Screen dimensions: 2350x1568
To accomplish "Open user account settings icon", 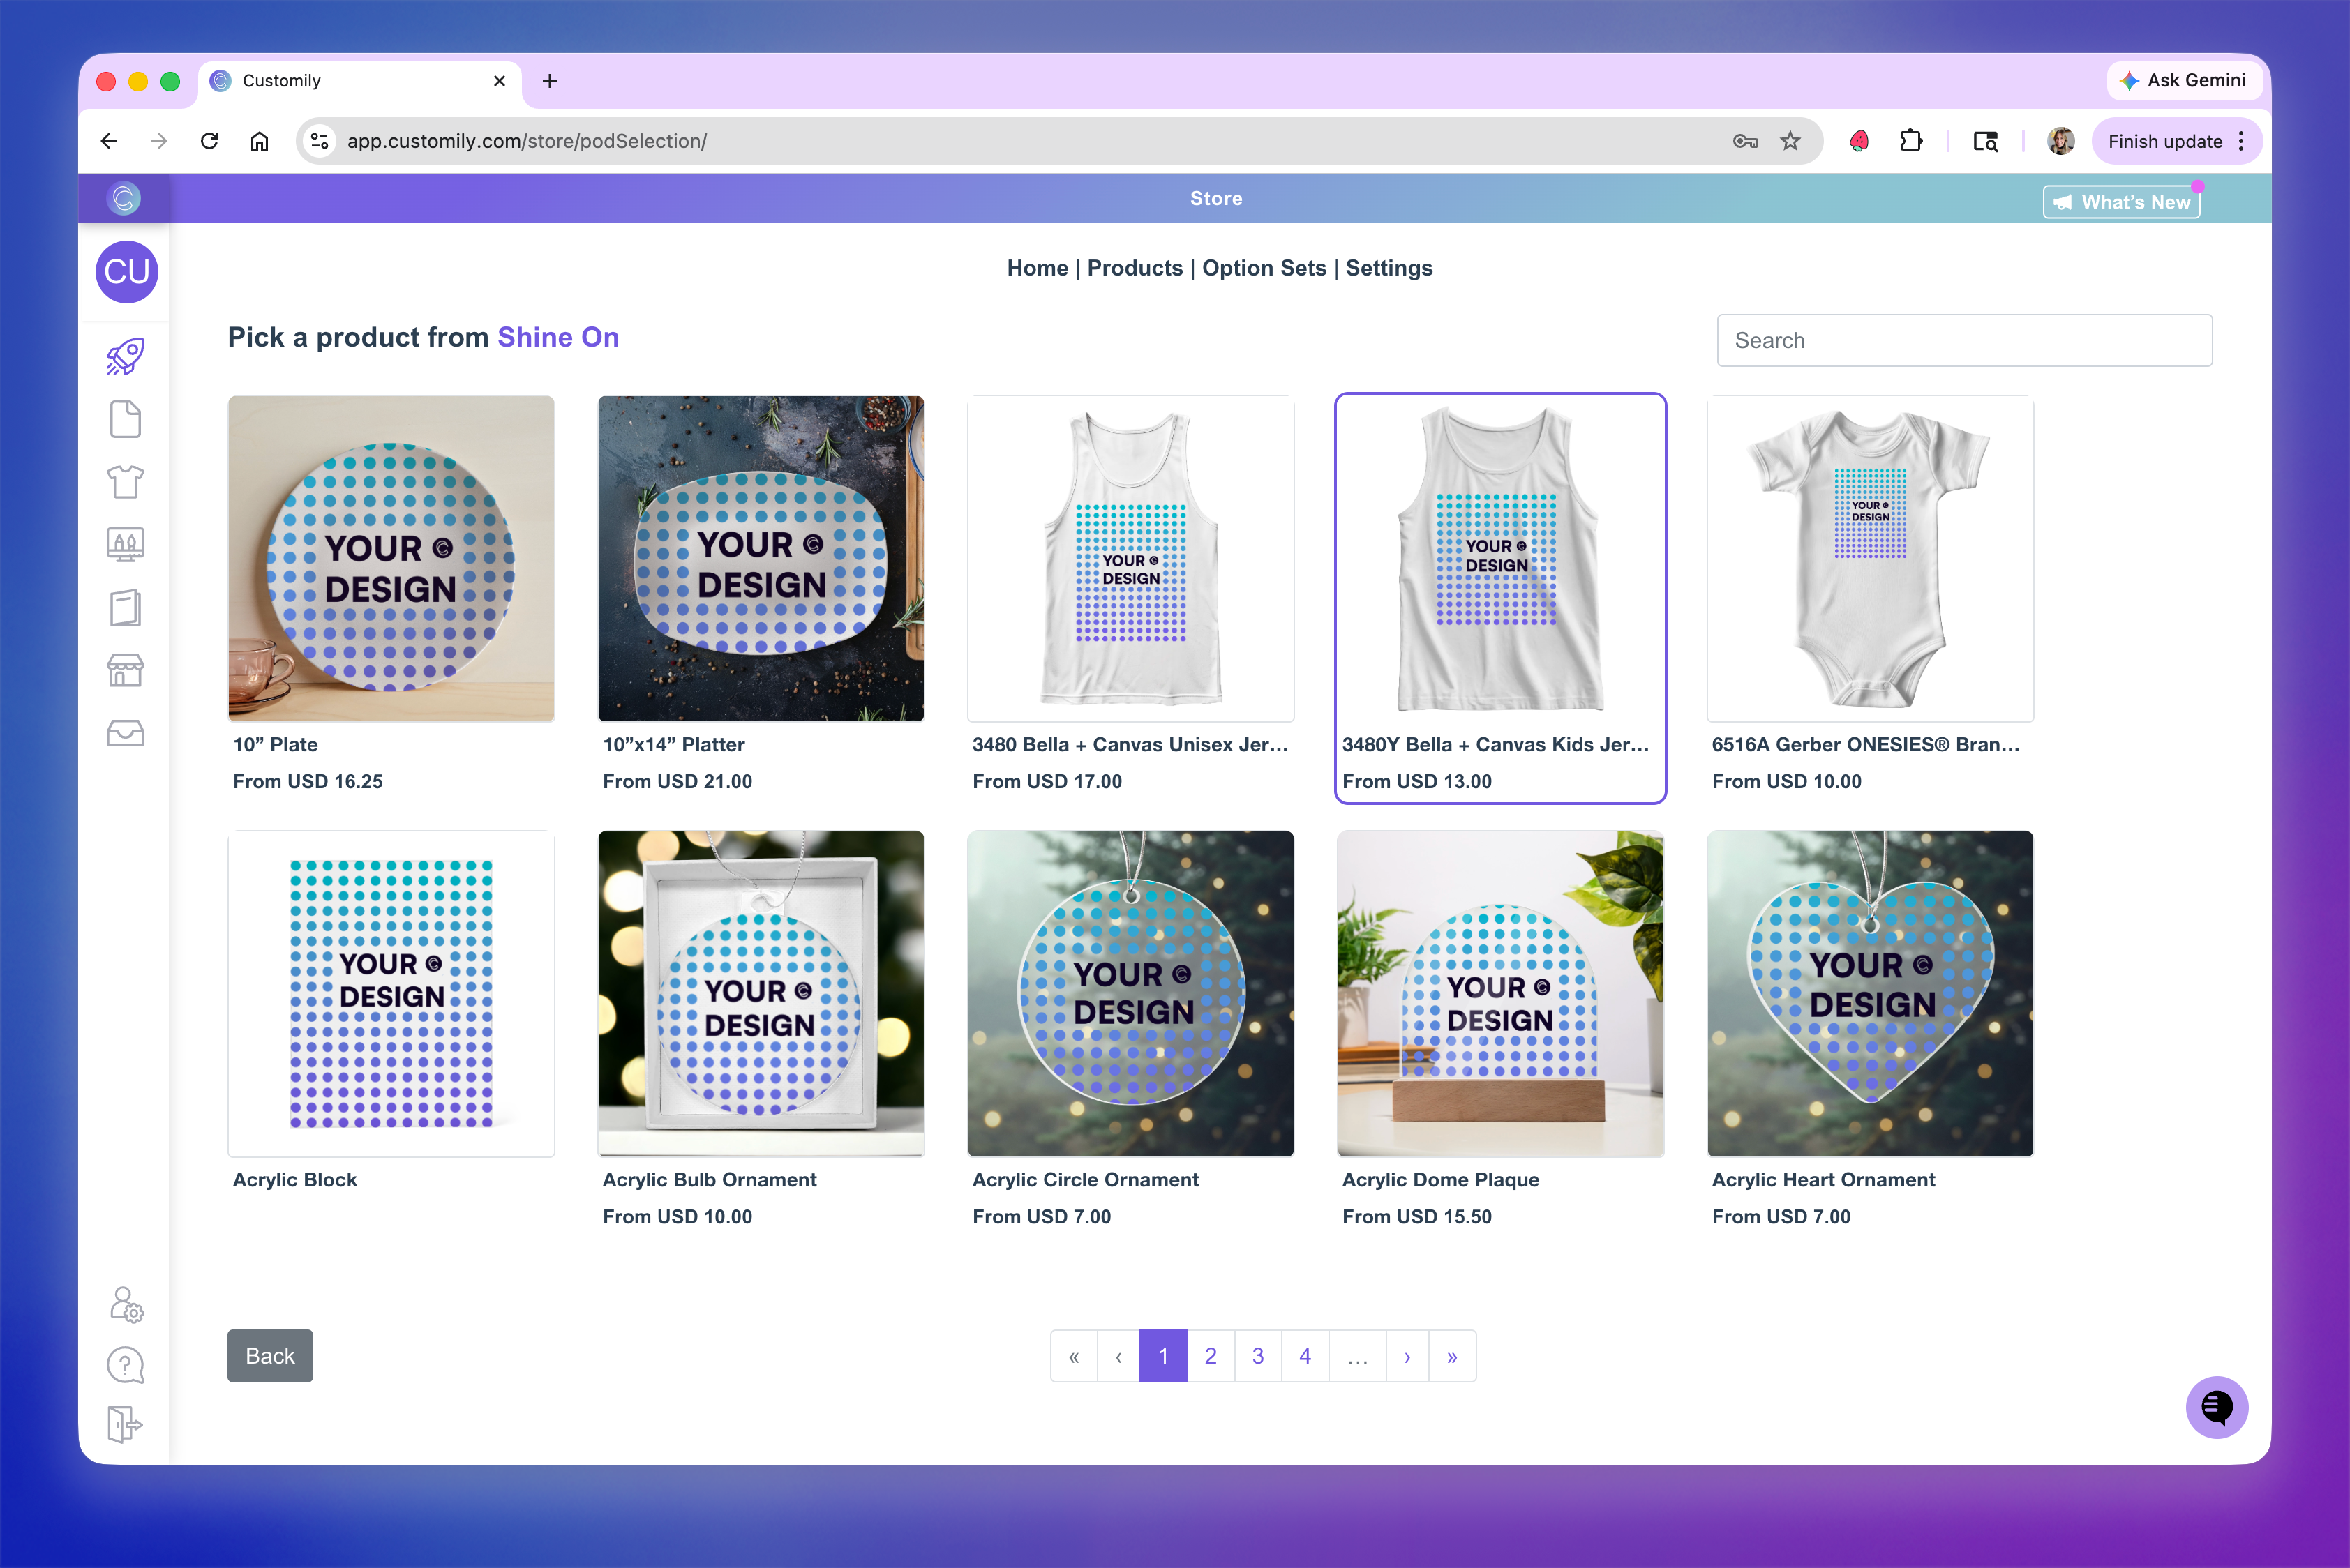I will pyautogui.click(x=126, y=1304).
